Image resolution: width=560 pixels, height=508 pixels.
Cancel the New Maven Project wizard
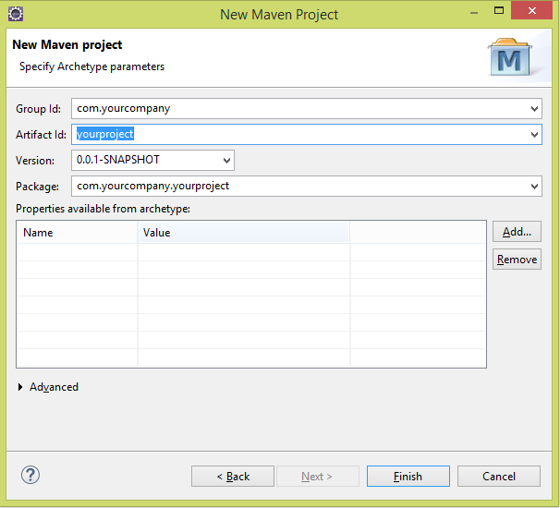(499, 477)
